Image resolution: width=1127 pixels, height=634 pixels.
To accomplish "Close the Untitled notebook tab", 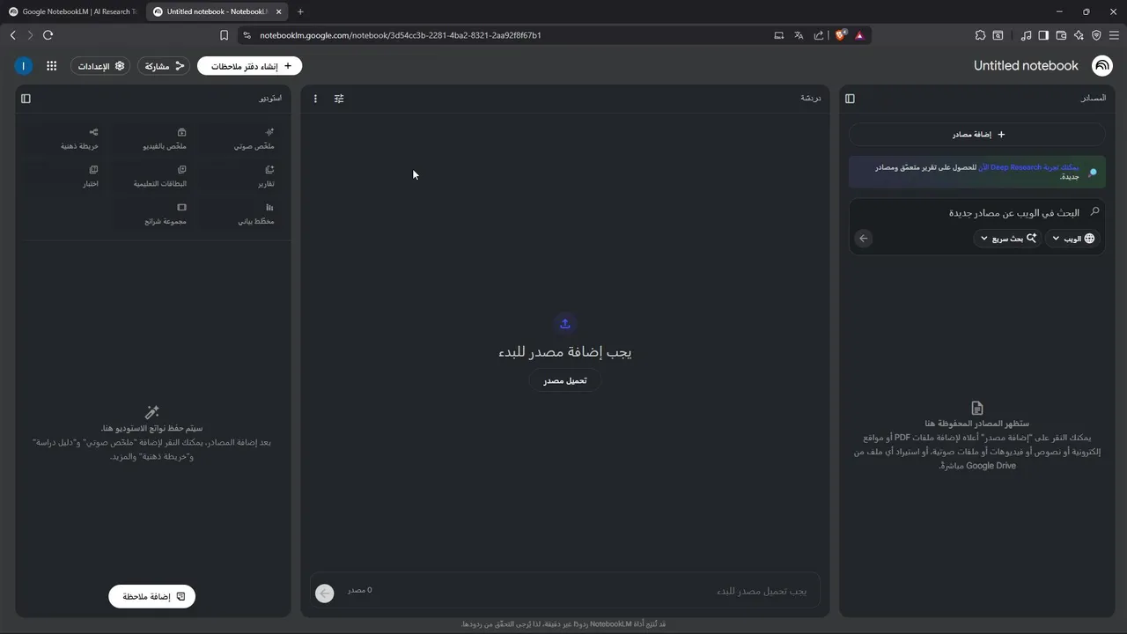I will 278,11.
